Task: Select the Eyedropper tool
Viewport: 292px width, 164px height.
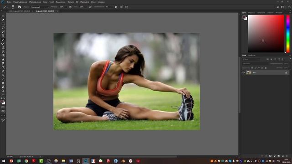Action: tap(3, 20)
